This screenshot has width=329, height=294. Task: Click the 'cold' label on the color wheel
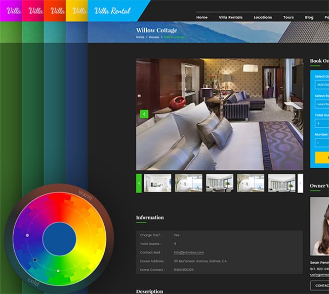[33, 282]
